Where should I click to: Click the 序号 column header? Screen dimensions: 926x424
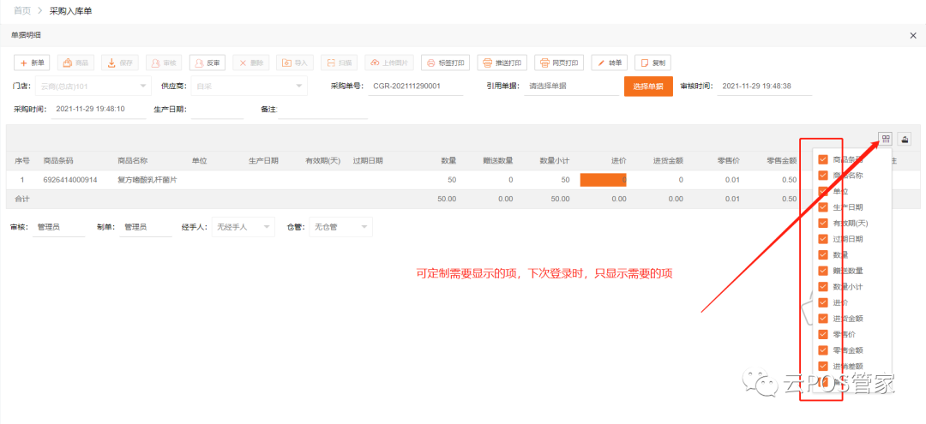pyautogui.click(x=22, y=160)
